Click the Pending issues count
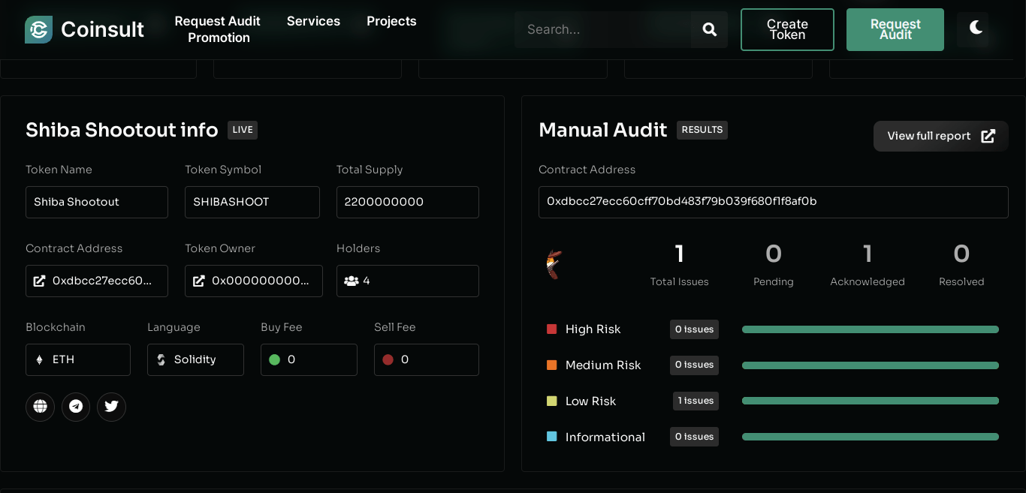The height and width of the screenshot is (493, 1026). pyautogui.click(x=774, y=254)
